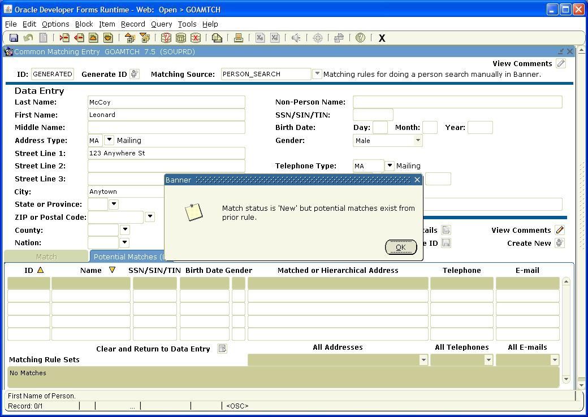The image size is (588, 417).
Task: Click the Insert Record toolbar icon
Action: (x=64, y=38)
